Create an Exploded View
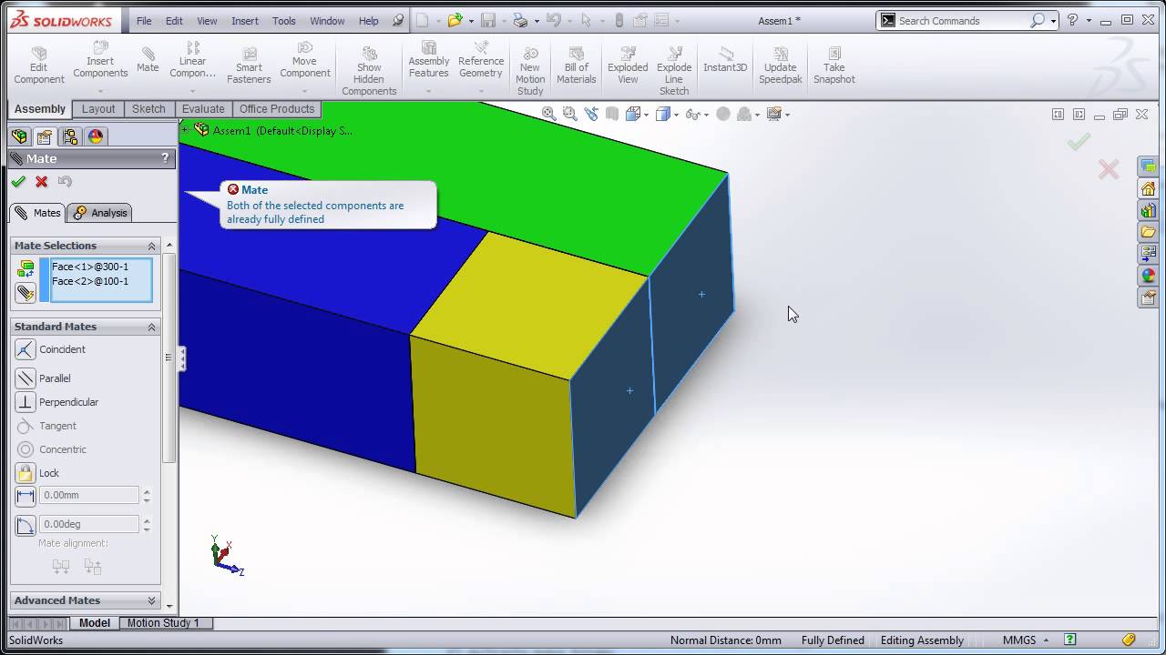The width and height of the screenshot is (1166, 655). point(628,65)
